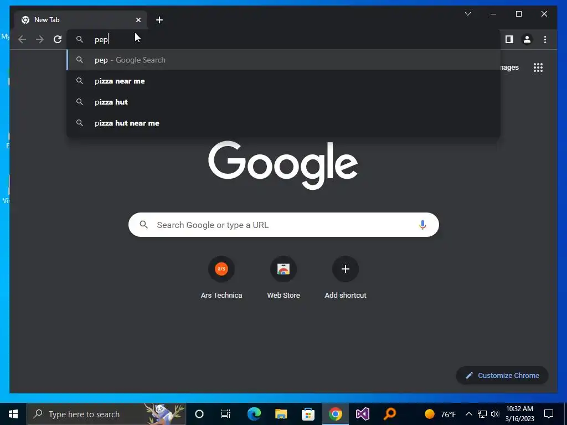Click Chrome icon in the taskbar
The width and height of the screenshot is (567, 425).
[335, 414]
